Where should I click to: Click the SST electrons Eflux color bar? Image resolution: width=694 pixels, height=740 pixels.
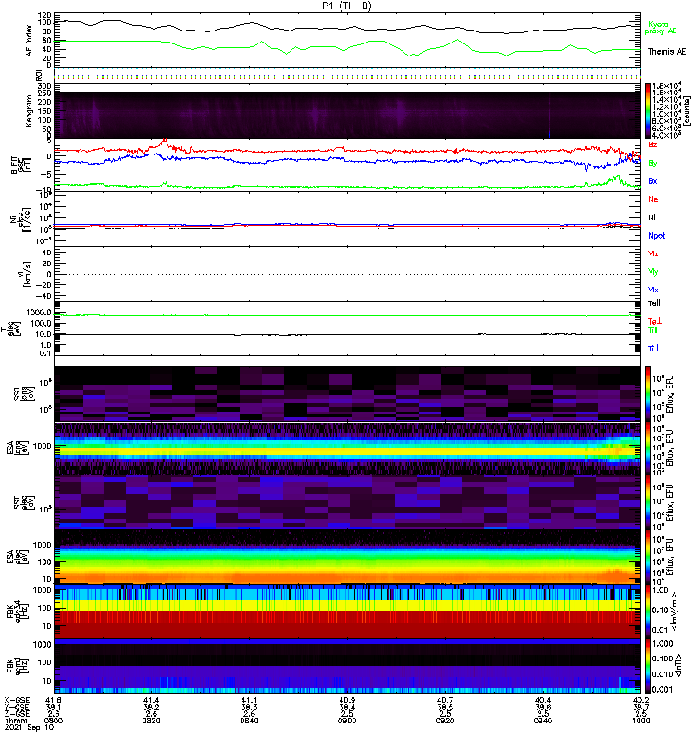[648, 502]
